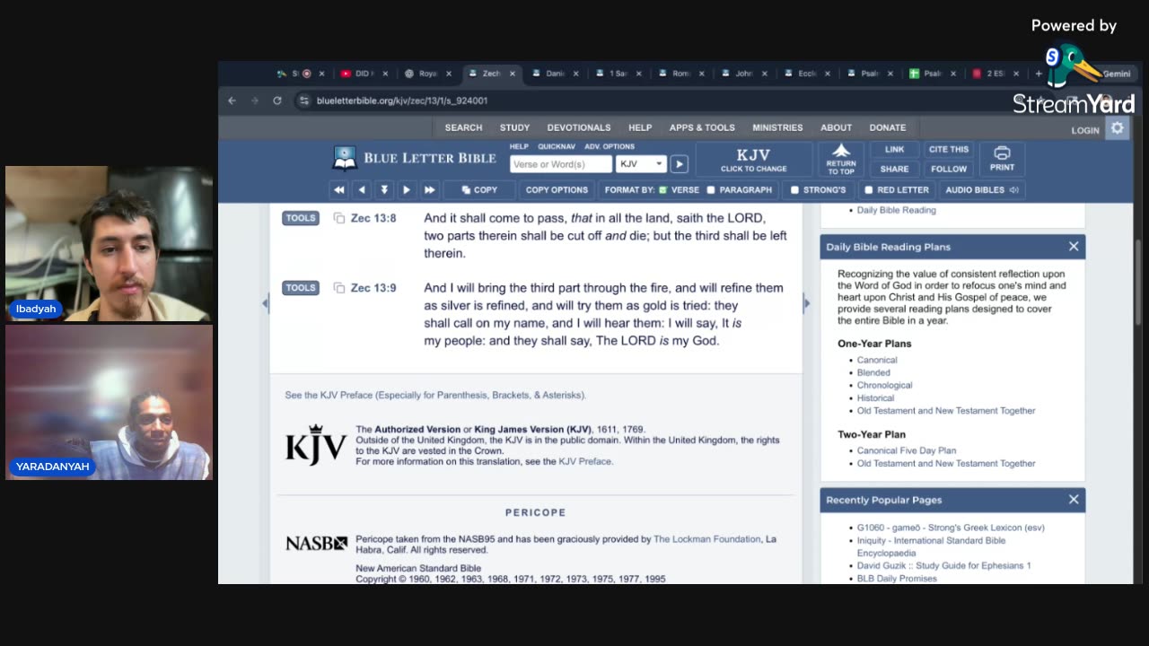
Task: Open the SEARCH menu
Action: pos(463,127)
